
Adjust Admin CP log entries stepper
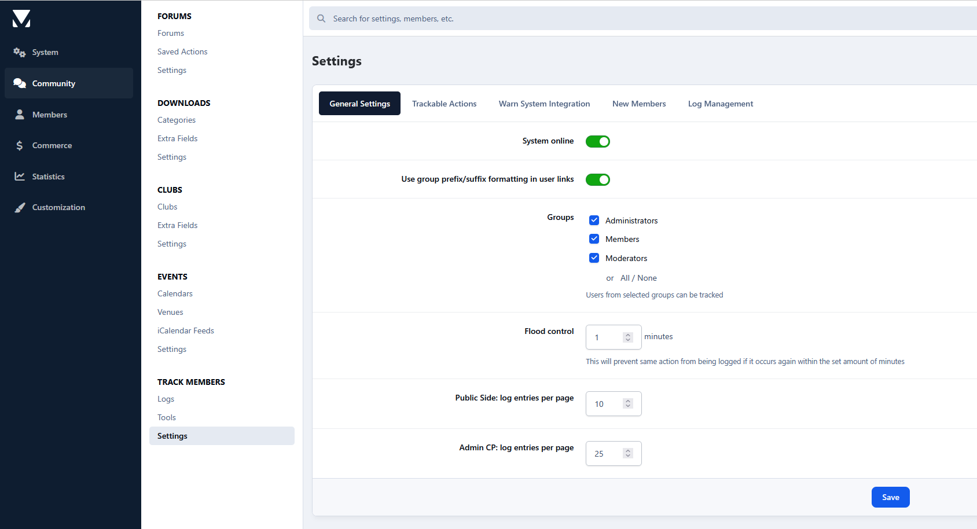pos(628,454)
